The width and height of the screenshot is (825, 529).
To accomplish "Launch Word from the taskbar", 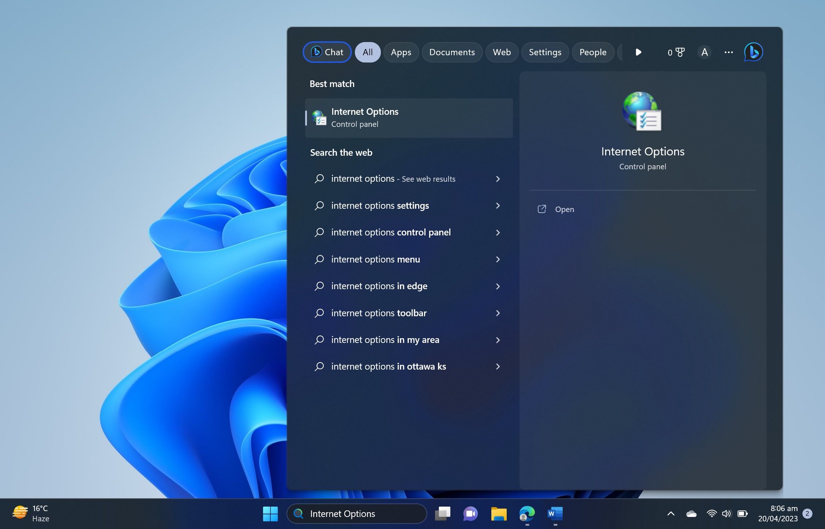I will pyautogui.click(x=555, y=514).
